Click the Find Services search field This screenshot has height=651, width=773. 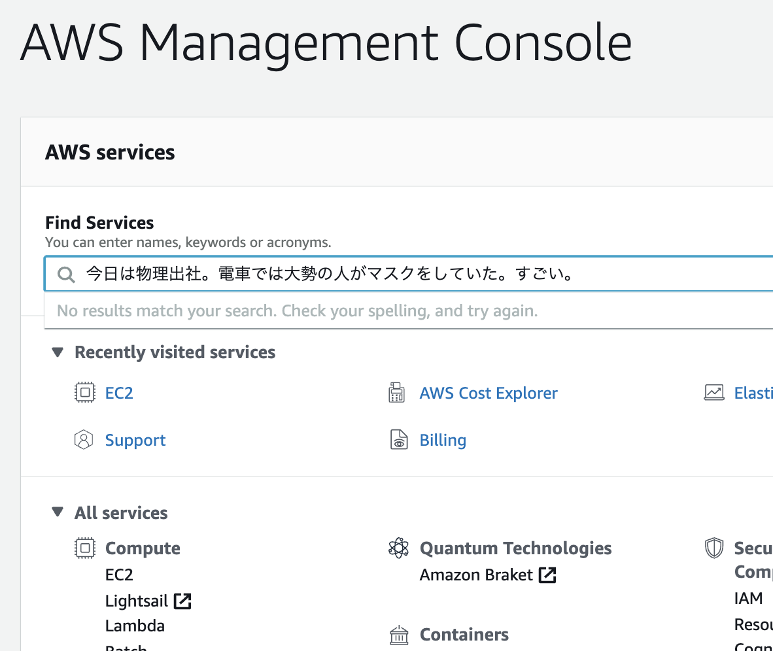coord(409,273)
